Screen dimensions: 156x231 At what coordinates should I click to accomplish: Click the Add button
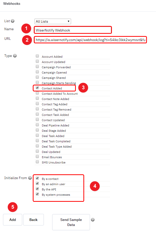[x=13, y=220]
